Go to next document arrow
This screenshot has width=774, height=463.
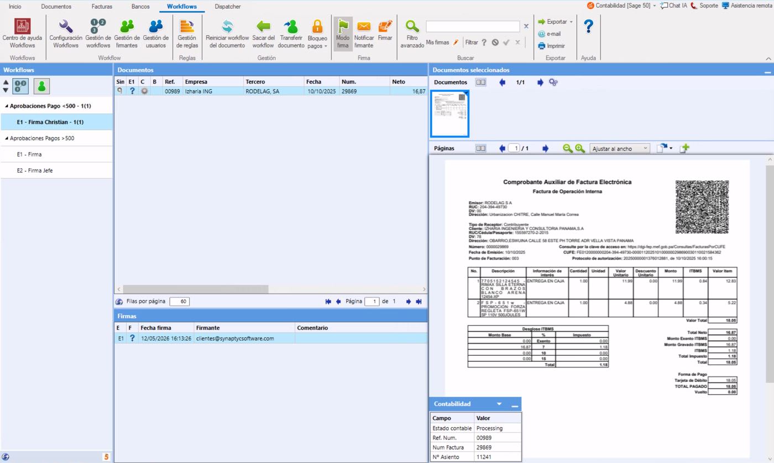pyautogui.click(x=540, y=82)
